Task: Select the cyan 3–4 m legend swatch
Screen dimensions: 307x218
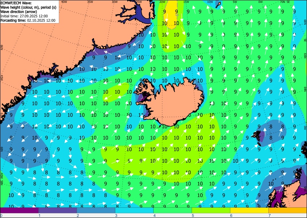Action: 134,210
